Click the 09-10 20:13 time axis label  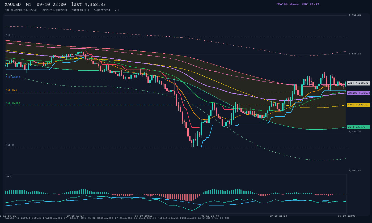click(144, 216)
